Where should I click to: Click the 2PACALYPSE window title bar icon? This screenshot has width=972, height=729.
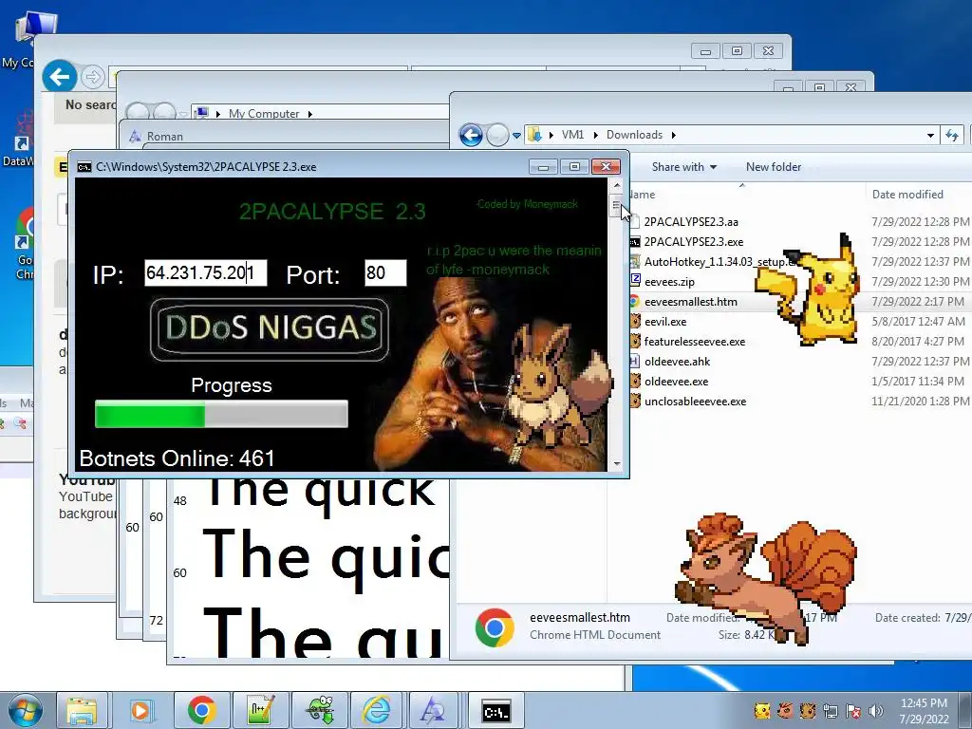click(x=84, y=167)
